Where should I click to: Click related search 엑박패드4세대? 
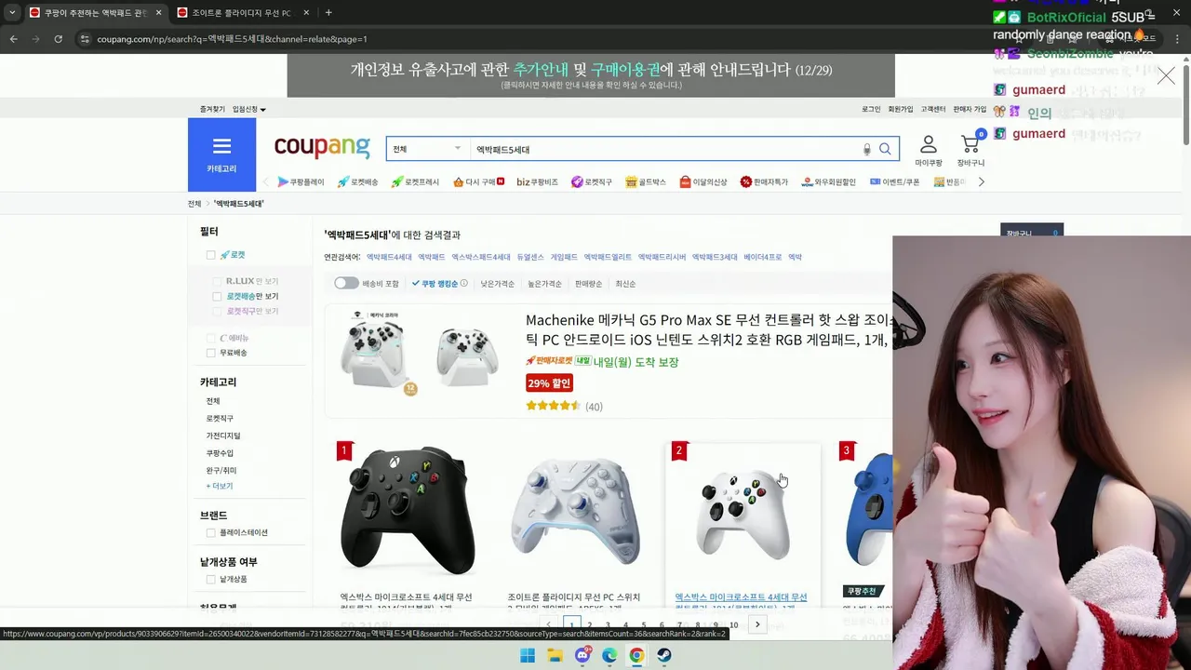pyautogui.click(x=389, y=257)
